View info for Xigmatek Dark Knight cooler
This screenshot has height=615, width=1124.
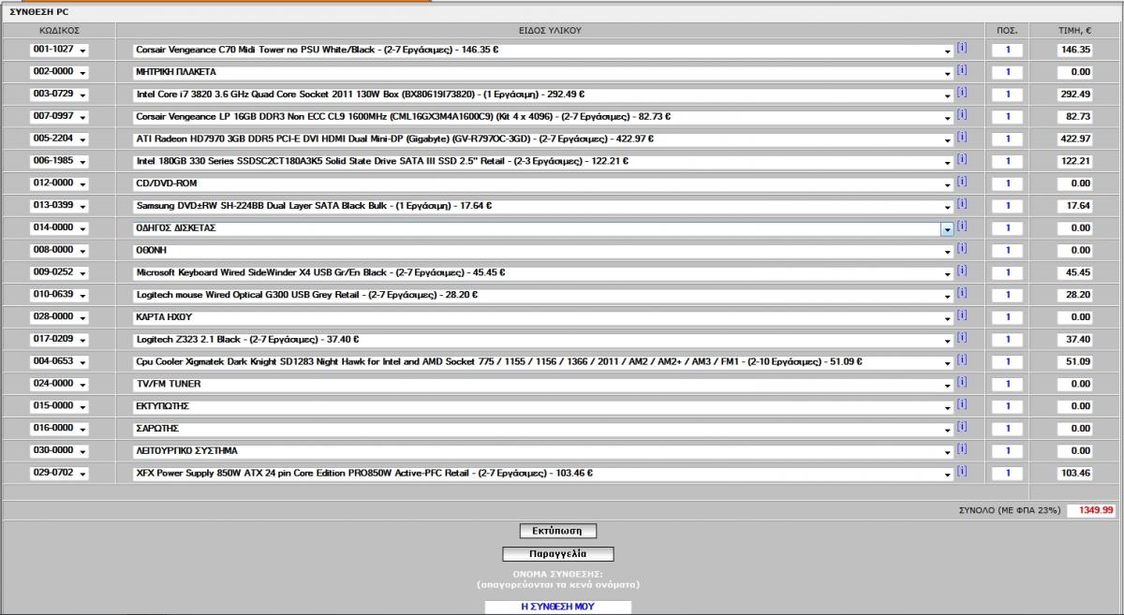(x=961, y=360)
